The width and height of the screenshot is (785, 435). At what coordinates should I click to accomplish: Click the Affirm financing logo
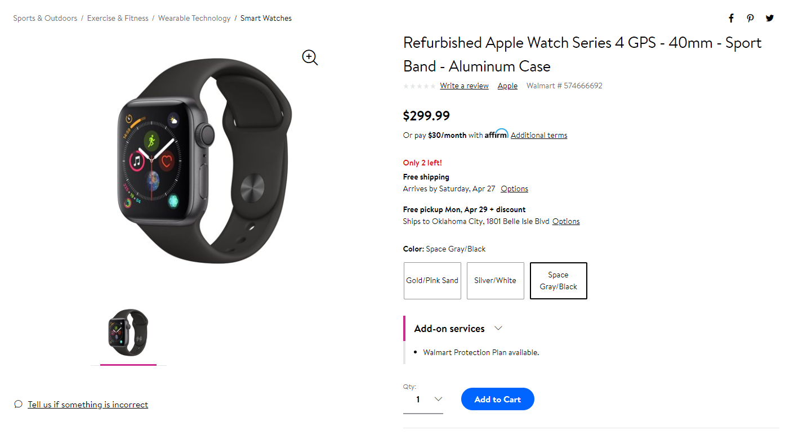point(496,134)
